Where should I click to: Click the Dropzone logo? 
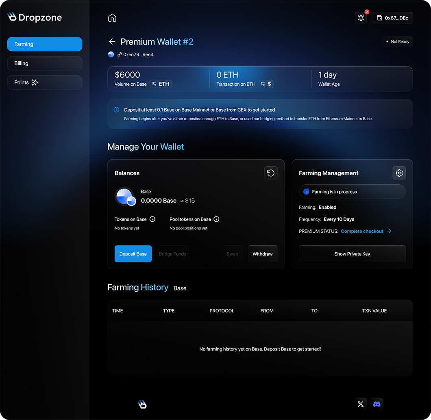pos(35,17)
